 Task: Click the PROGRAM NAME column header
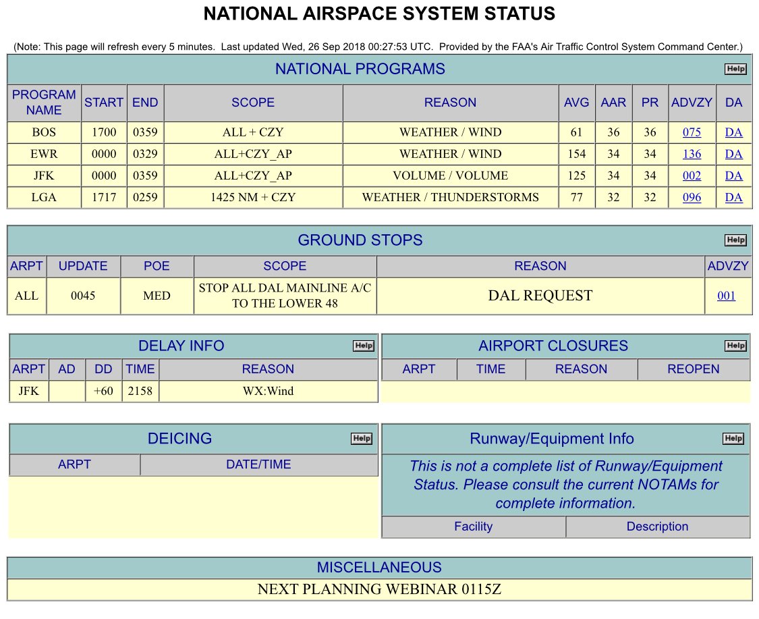point(44,102)
